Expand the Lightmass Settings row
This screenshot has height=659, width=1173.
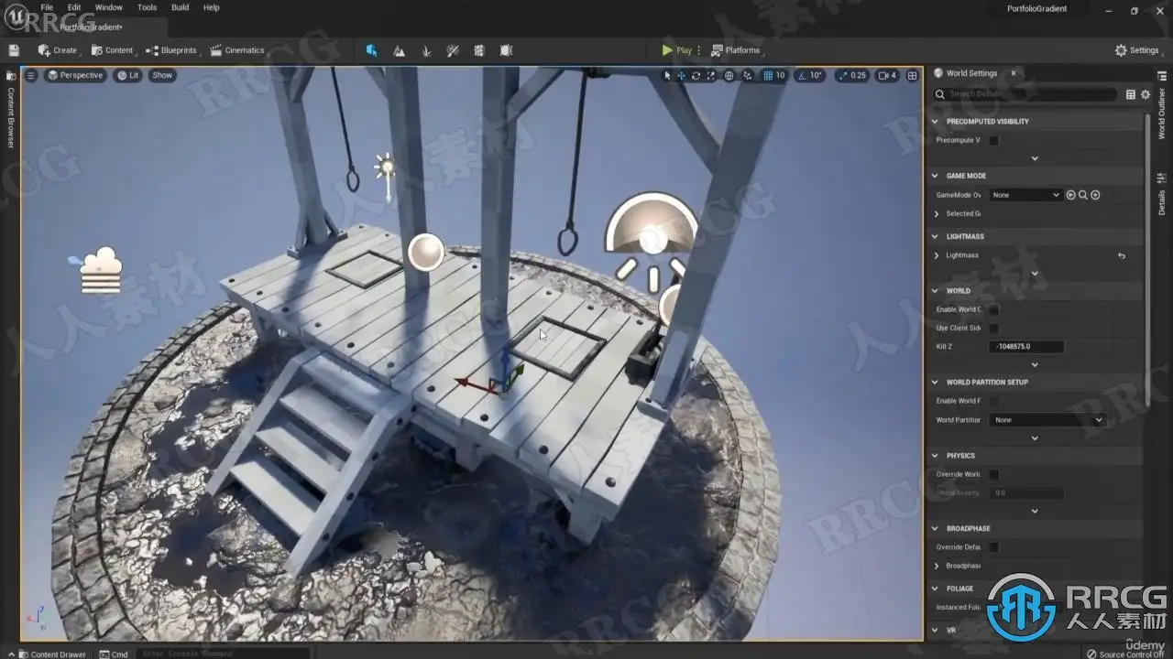coord(937,255)
